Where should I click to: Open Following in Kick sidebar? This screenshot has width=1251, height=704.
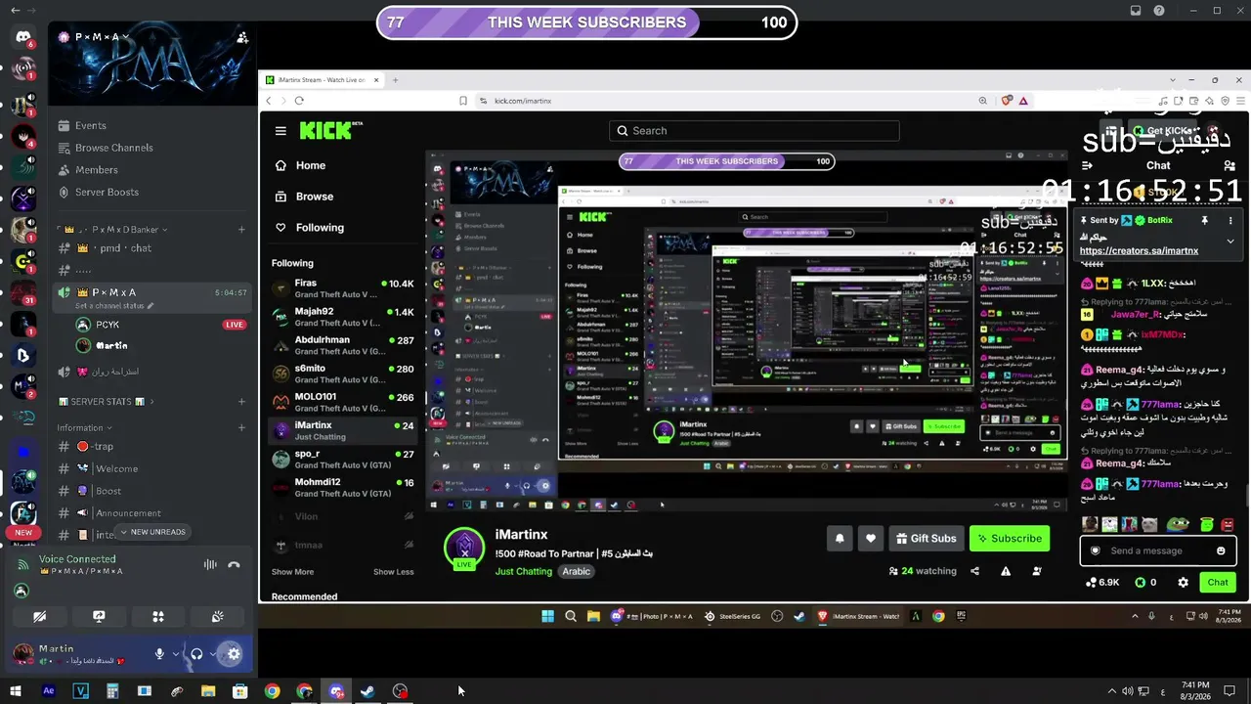pyautogui.click(x=309, y=228)
